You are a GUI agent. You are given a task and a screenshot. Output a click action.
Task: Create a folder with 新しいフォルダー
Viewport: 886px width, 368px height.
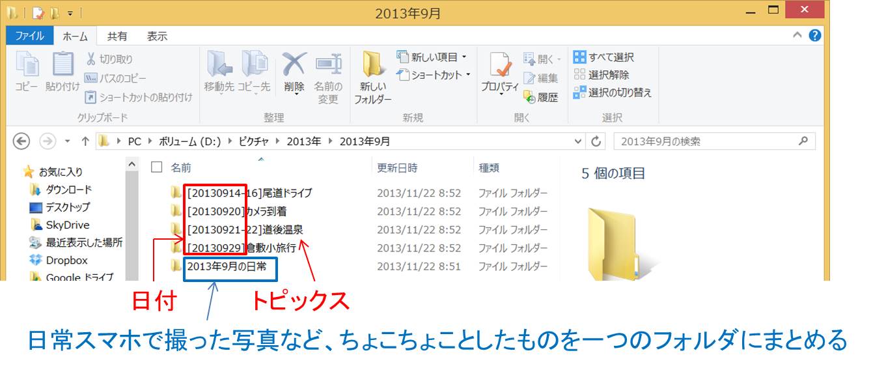click(x=373, y=78)
